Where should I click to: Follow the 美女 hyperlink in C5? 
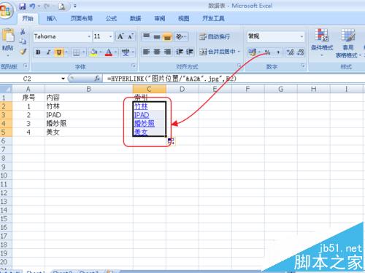tap(141, 132)
